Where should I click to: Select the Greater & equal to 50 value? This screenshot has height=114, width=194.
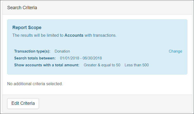[x=102, y=65]
